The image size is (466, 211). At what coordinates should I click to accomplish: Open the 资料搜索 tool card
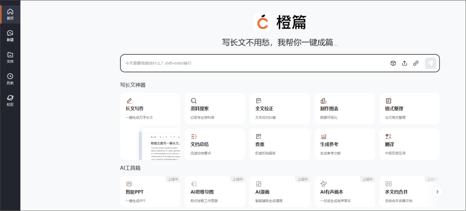click(x=214, y=108)
